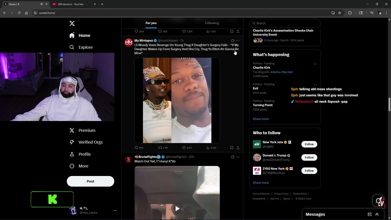
Task: Open My Mixtapez profile avatar
Action: click(x=129, y=42)
